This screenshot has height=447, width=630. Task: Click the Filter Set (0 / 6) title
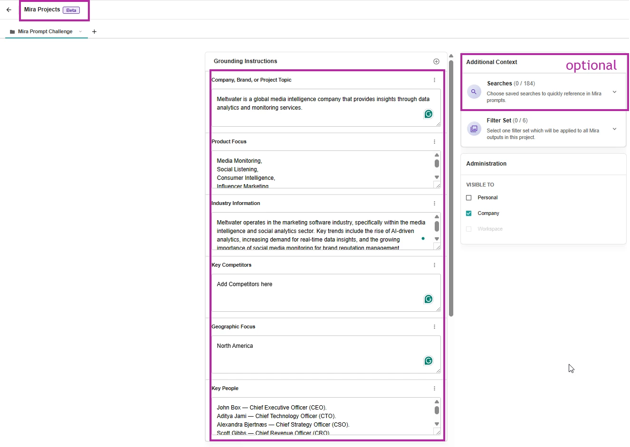click(x=507, y=121)
